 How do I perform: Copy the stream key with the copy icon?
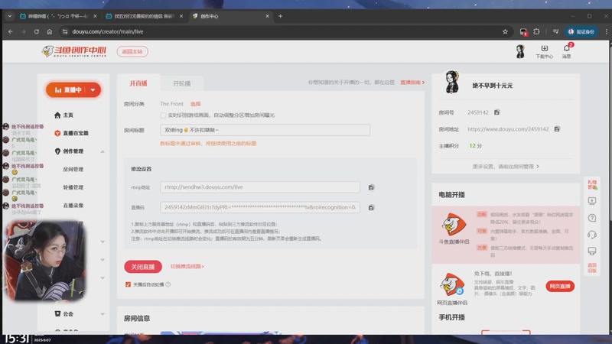pos(371,207)
